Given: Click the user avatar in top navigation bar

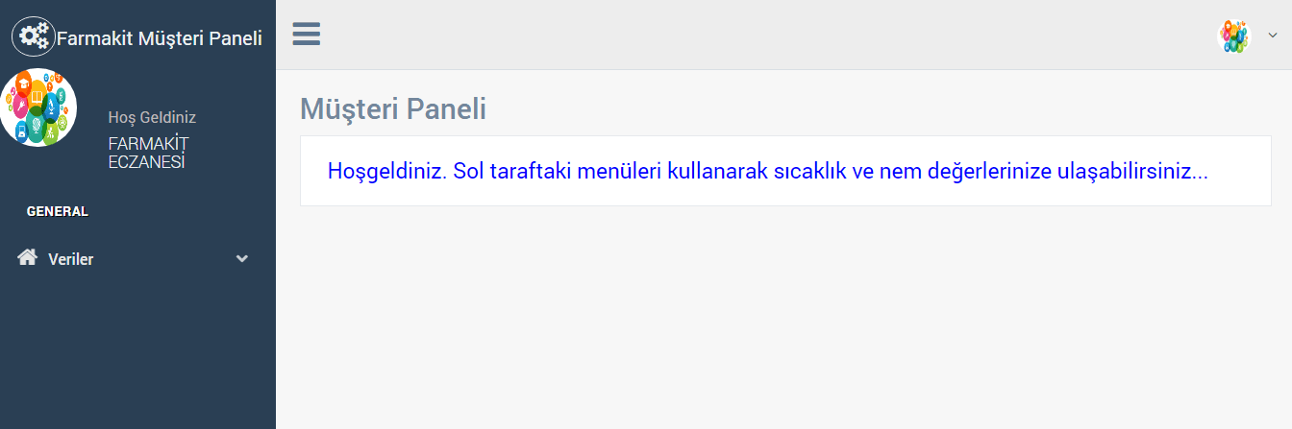Looking at the screenshot, I should (1234, 36).
